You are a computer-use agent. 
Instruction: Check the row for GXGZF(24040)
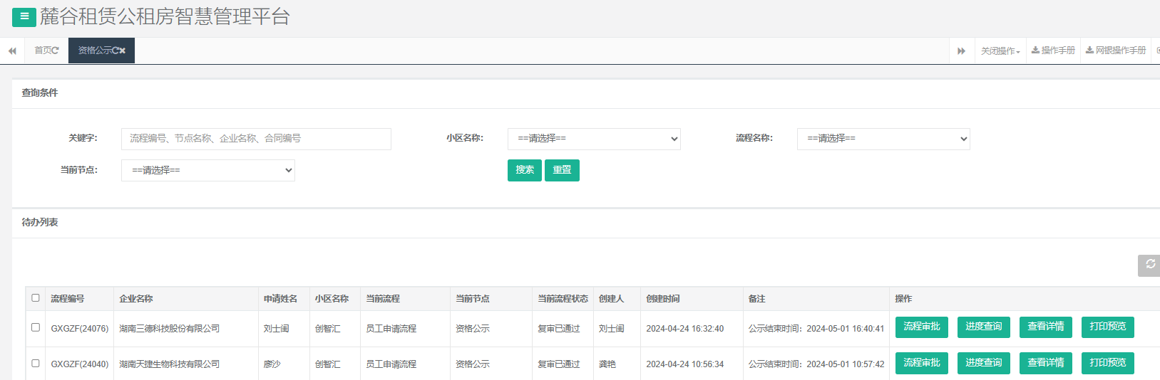point(36,364)
